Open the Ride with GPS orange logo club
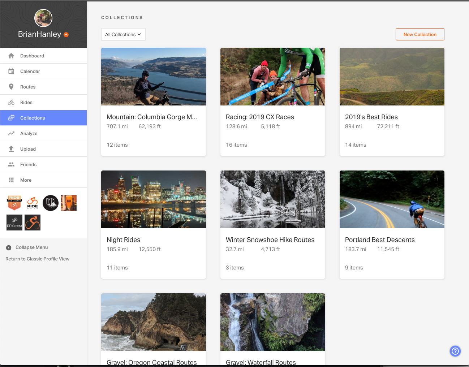The height and width of the screenshot is (367, 469). click(x=33, y=203)
